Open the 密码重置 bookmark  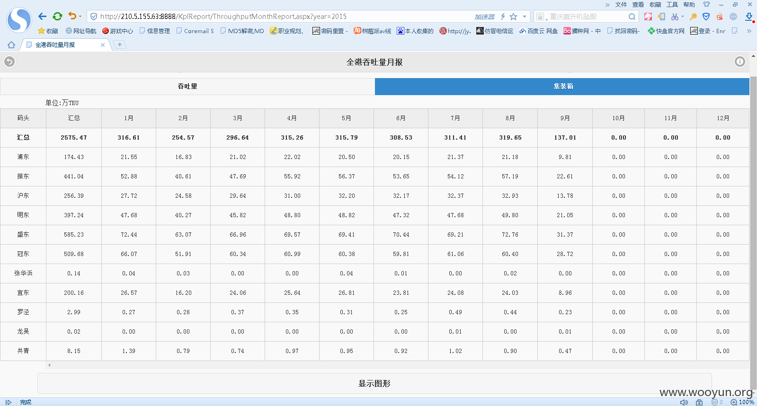click(x=330, y=31)
